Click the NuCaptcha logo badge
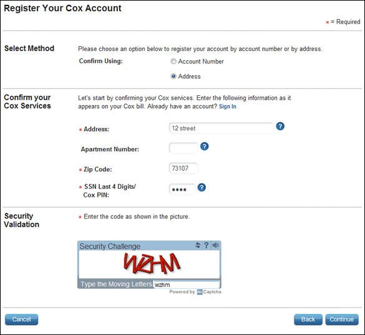Viewport: 365px width, 335px height. [200, 292]
